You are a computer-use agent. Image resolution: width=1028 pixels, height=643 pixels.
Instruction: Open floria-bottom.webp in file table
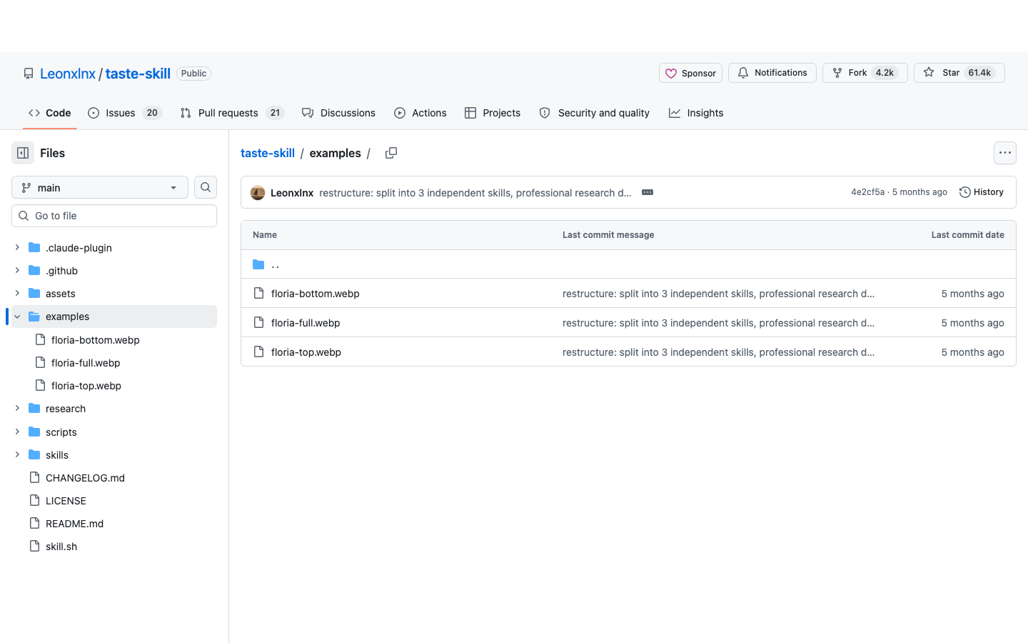pos(316,294)
